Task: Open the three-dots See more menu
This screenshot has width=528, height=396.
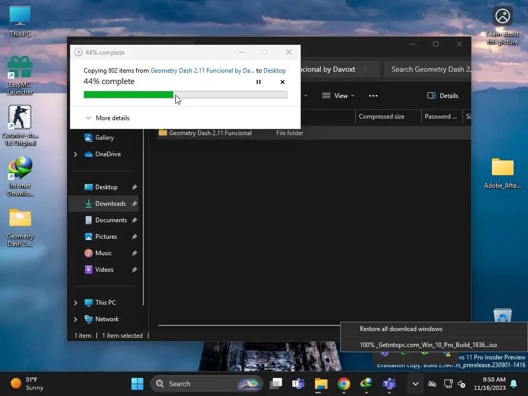Action: [373, 95]
